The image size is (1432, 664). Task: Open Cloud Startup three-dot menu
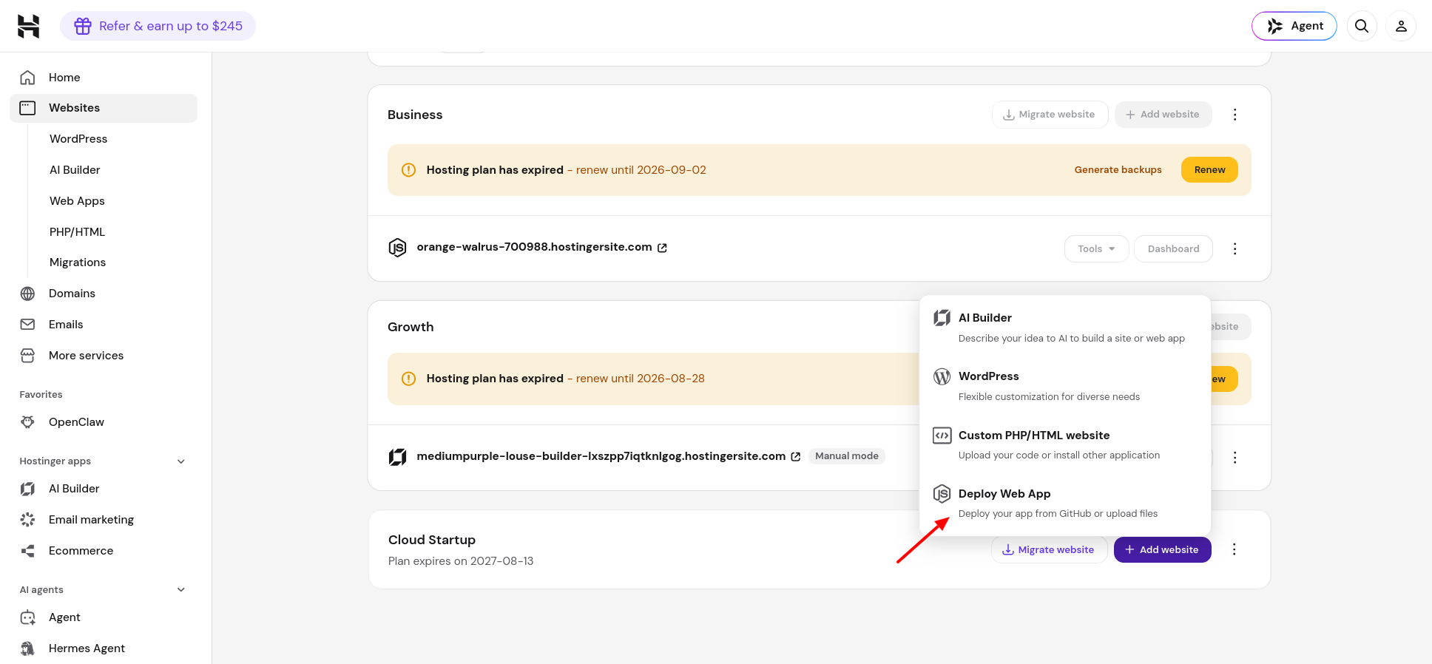pyautogui.click(x=1234, y=549)
